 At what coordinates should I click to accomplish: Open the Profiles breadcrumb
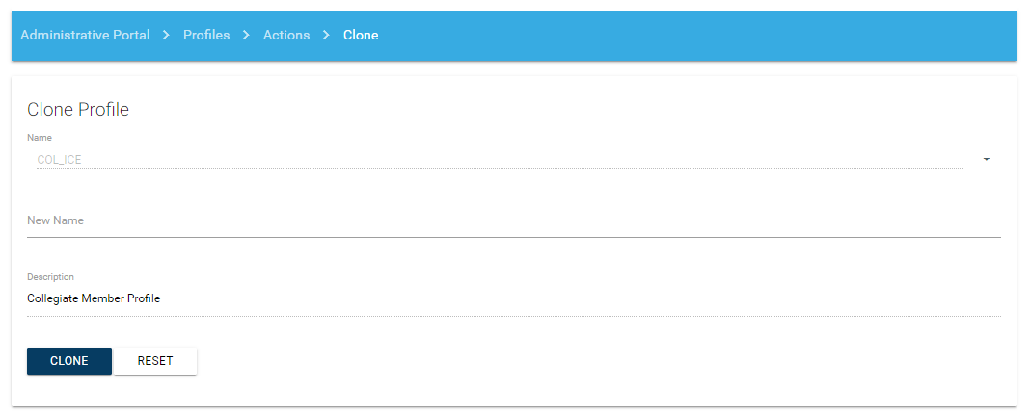click(x=206, y=36)
